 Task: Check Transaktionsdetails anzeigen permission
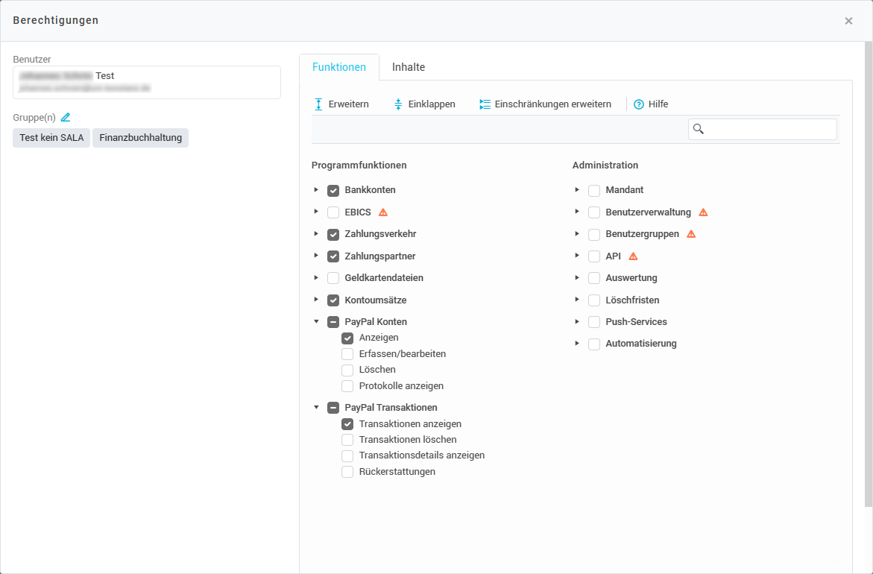347,455
